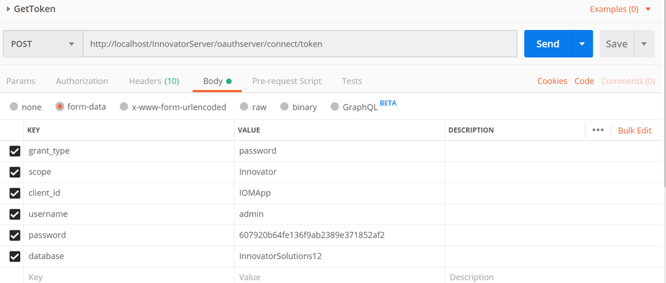Click the 'admin' value cell

tap(339, 214)
